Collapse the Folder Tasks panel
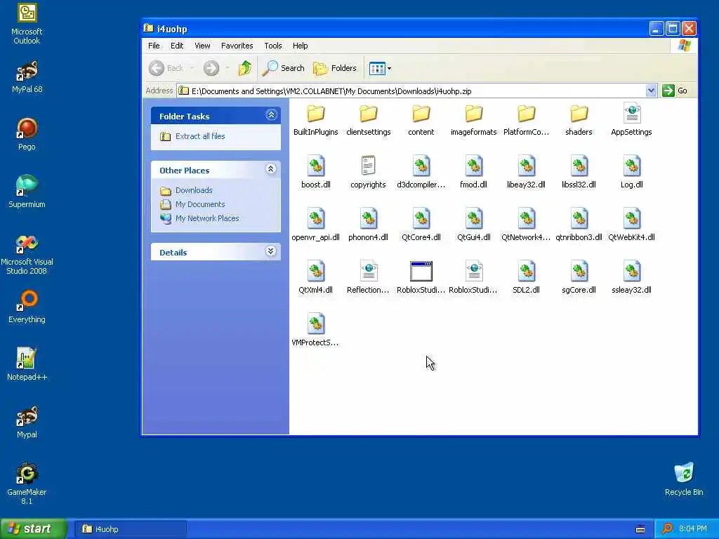719x539 pixels. pos(271,115)
